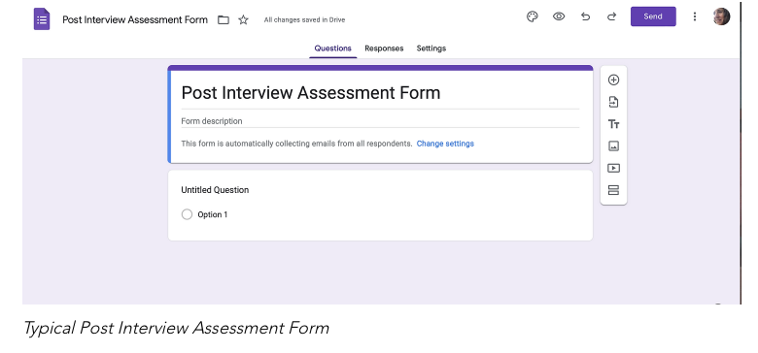Click the Form description field
The image size is (758, 353).
380,121
